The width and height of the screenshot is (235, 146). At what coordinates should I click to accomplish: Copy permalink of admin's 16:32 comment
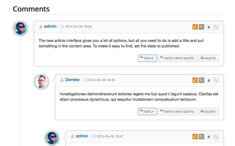click(216, 27)
